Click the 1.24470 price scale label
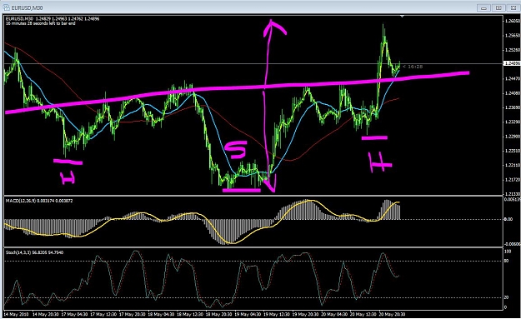The image size is (521, 319). (512, 78)
